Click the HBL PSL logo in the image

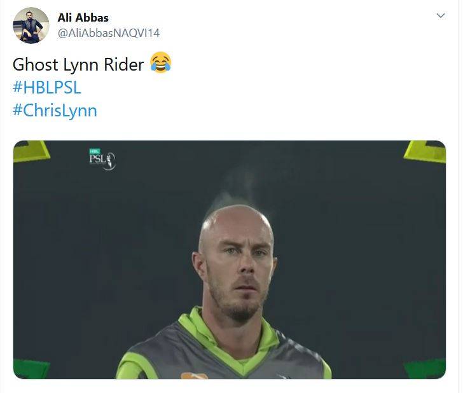(x=102, y=160)
